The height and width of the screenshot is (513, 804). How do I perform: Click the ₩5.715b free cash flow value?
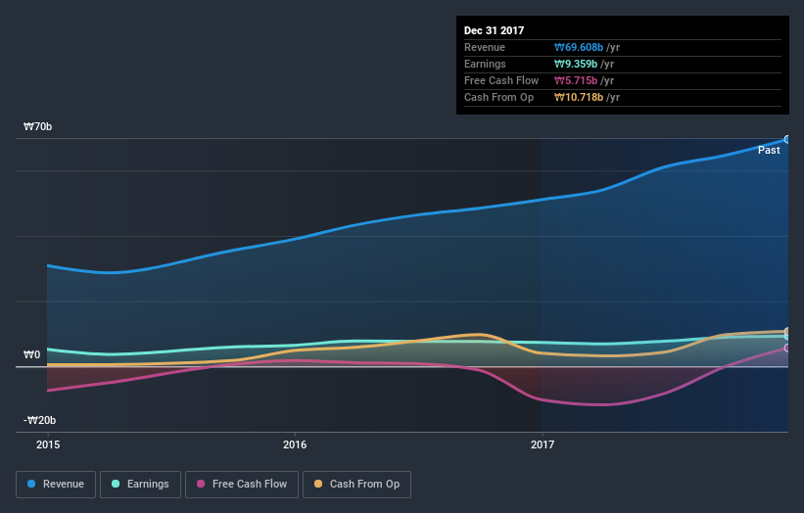pyautogui.click(x=576, y=80)
